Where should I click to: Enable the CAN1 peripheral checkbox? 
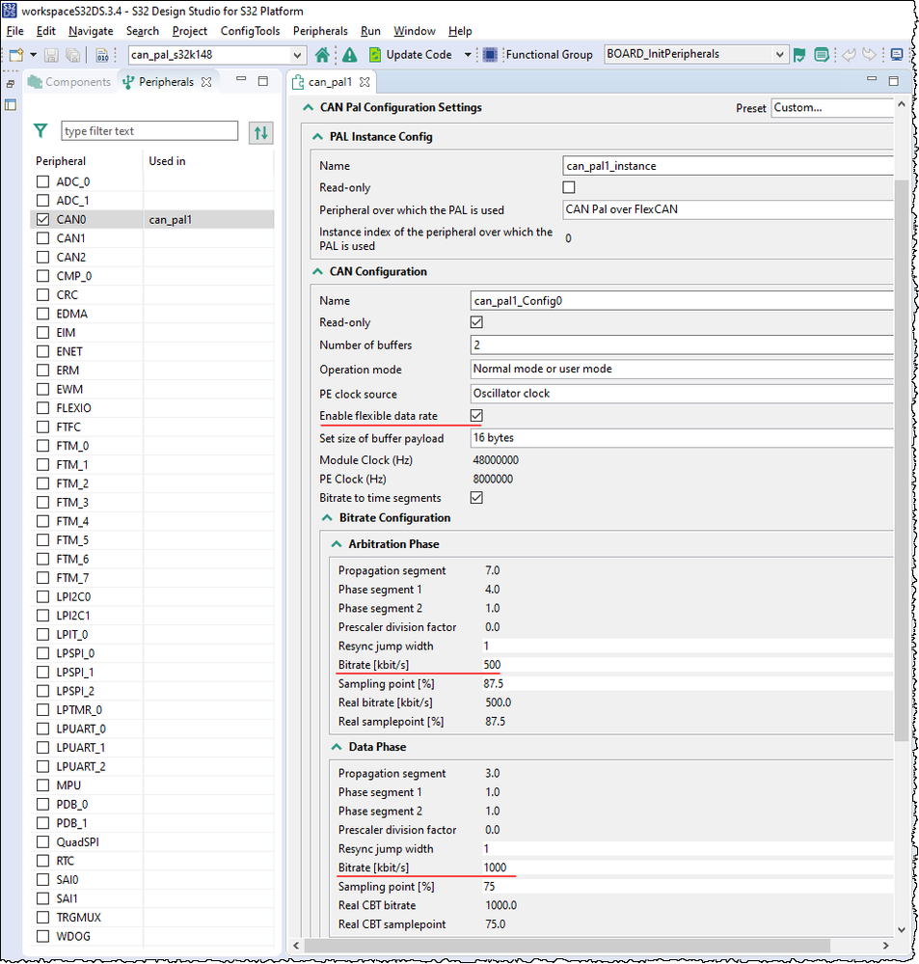tap(41, 237)
